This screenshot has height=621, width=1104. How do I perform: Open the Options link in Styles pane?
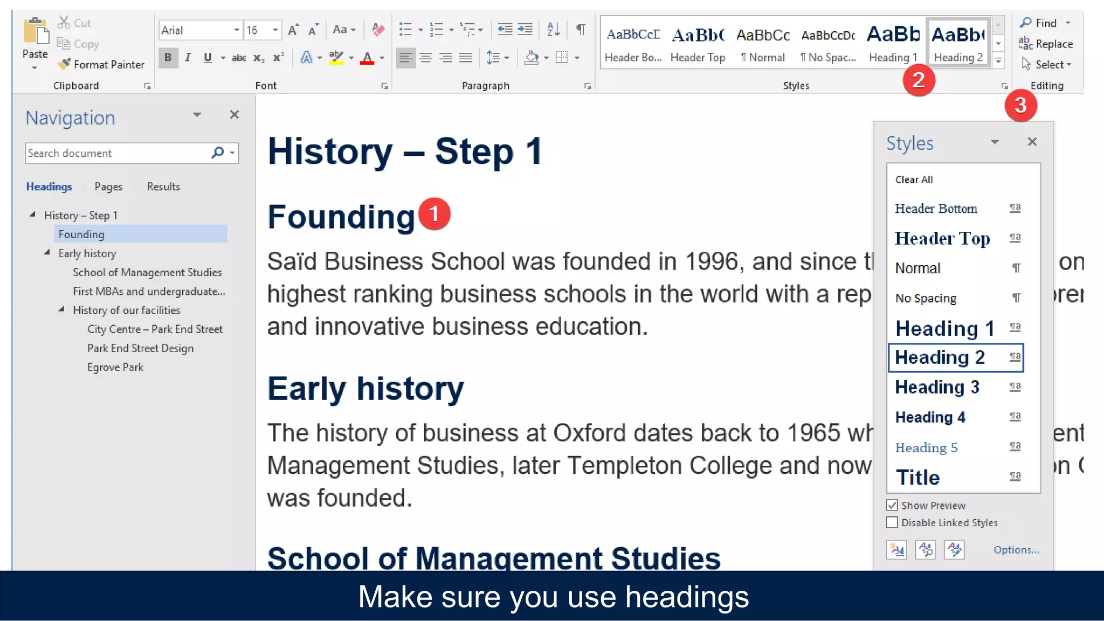[1016, 550]
